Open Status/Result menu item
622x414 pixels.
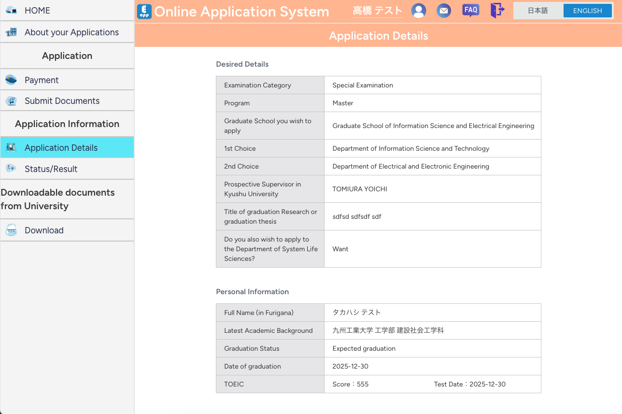(67, 169)
